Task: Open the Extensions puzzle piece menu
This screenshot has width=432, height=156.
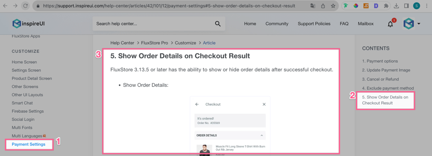Action: tap(386, 6)
